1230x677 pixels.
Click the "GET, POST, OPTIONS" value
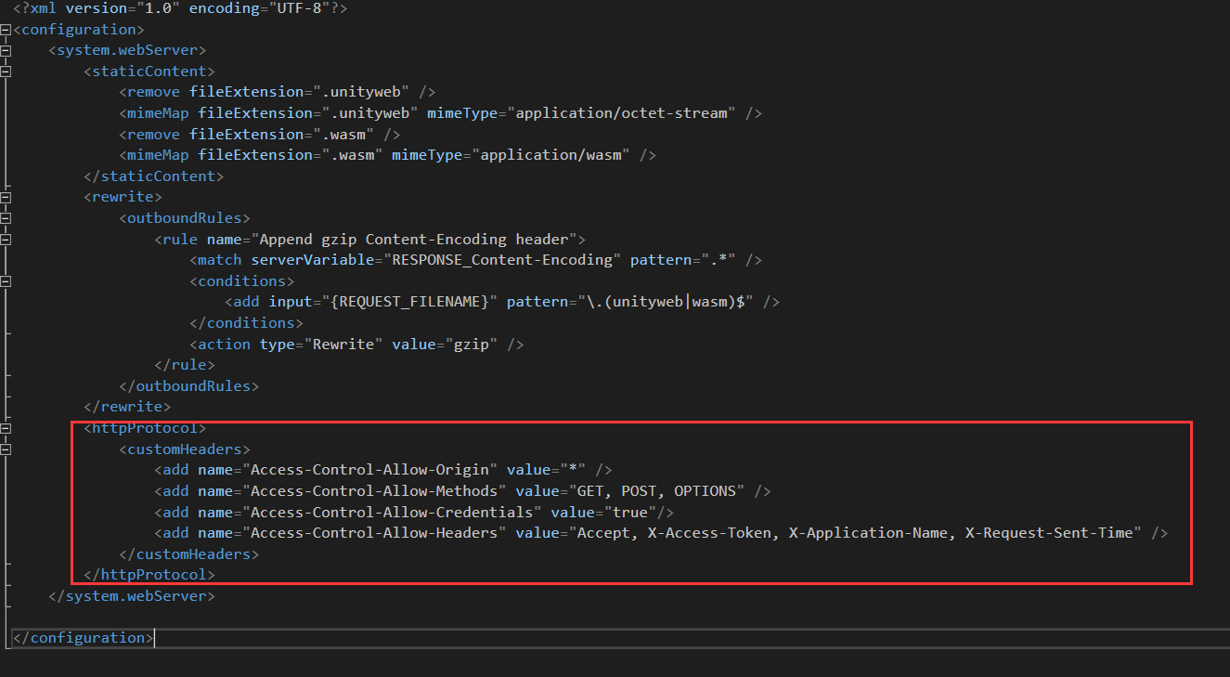(x=655, y=491)
